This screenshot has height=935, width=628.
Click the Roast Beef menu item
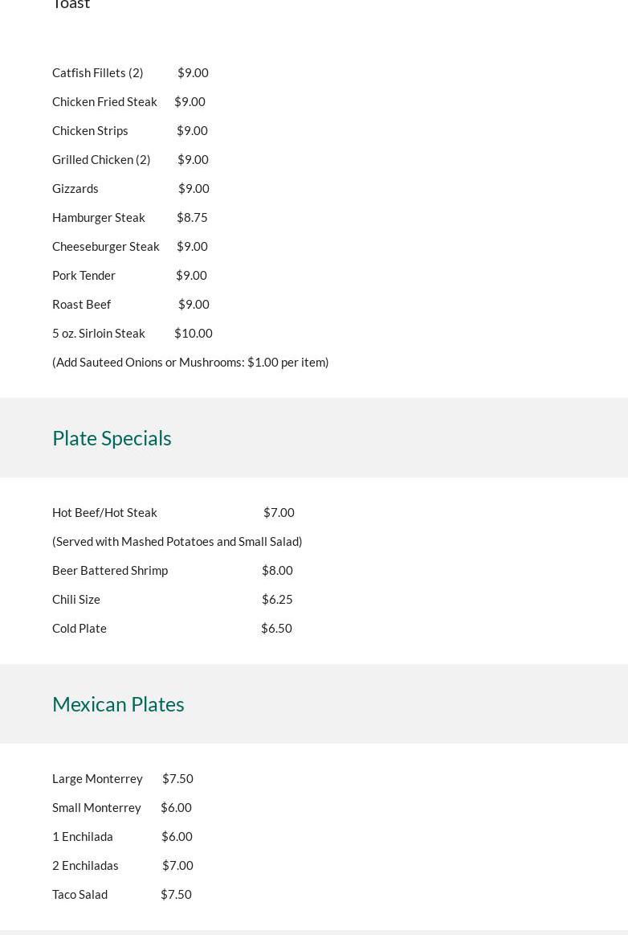(82, 305)
